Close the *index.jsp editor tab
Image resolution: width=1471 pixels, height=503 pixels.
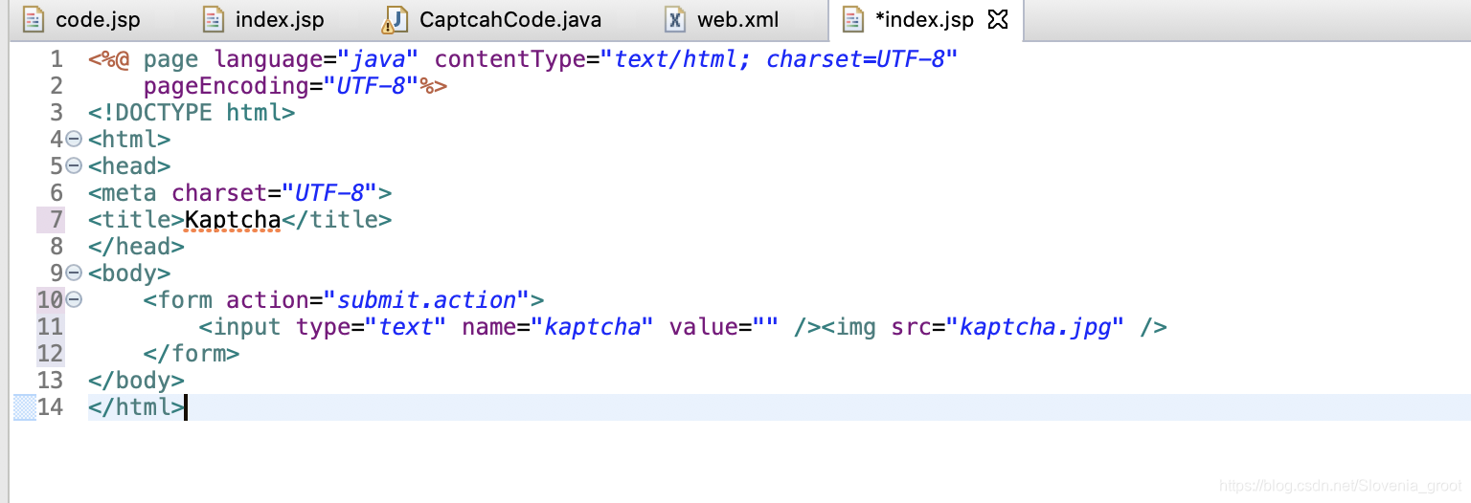coord(997,19)
